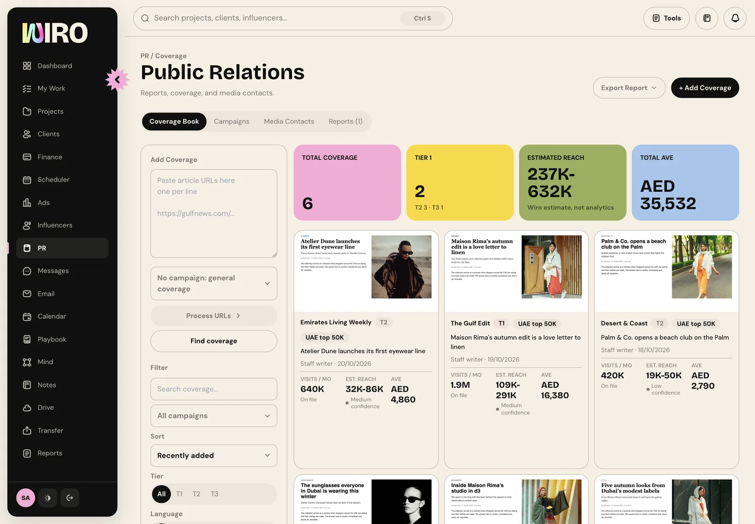Select the T3 tier filter
Image resolution: width=755 pixels, height=524 pixels.
point(215,494)
